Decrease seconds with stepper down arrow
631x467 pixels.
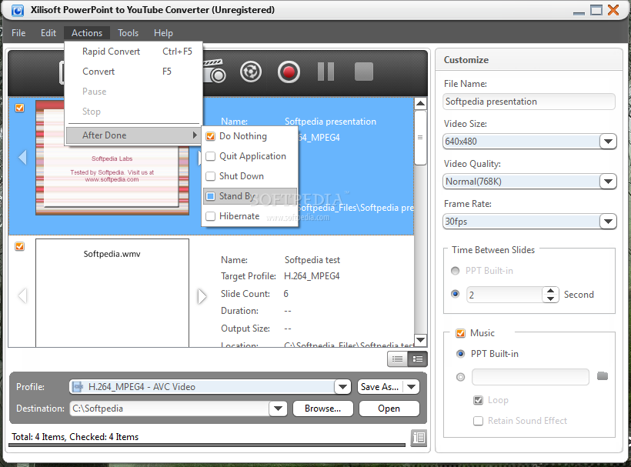(x=550, y=299)
